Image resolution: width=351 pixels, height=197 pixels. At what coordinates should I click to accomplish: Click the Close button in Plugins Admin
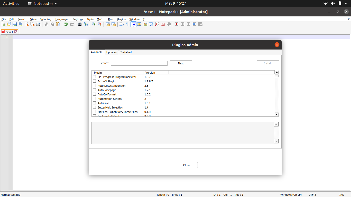coord(187,165)
